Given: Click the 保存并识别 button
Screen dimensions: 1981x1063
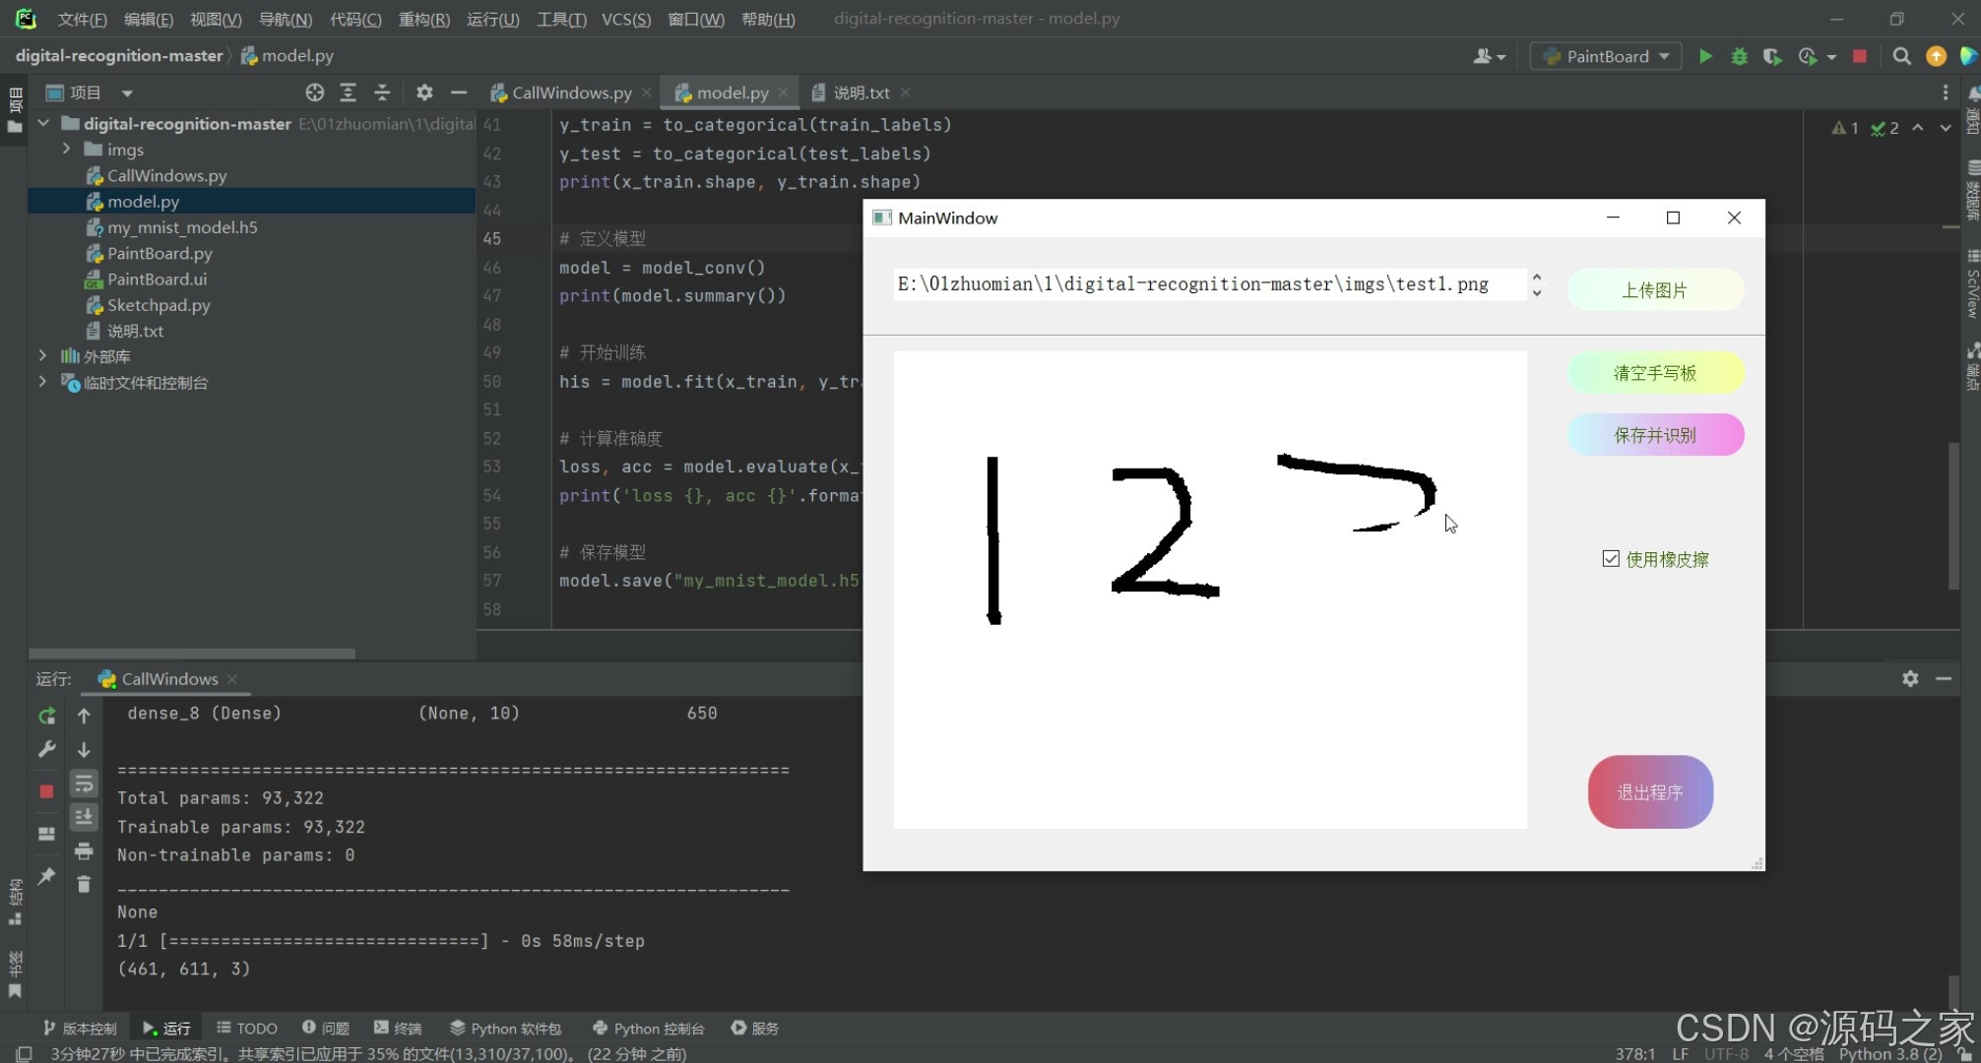Looking at the screenshot, I should point(1654,435).
